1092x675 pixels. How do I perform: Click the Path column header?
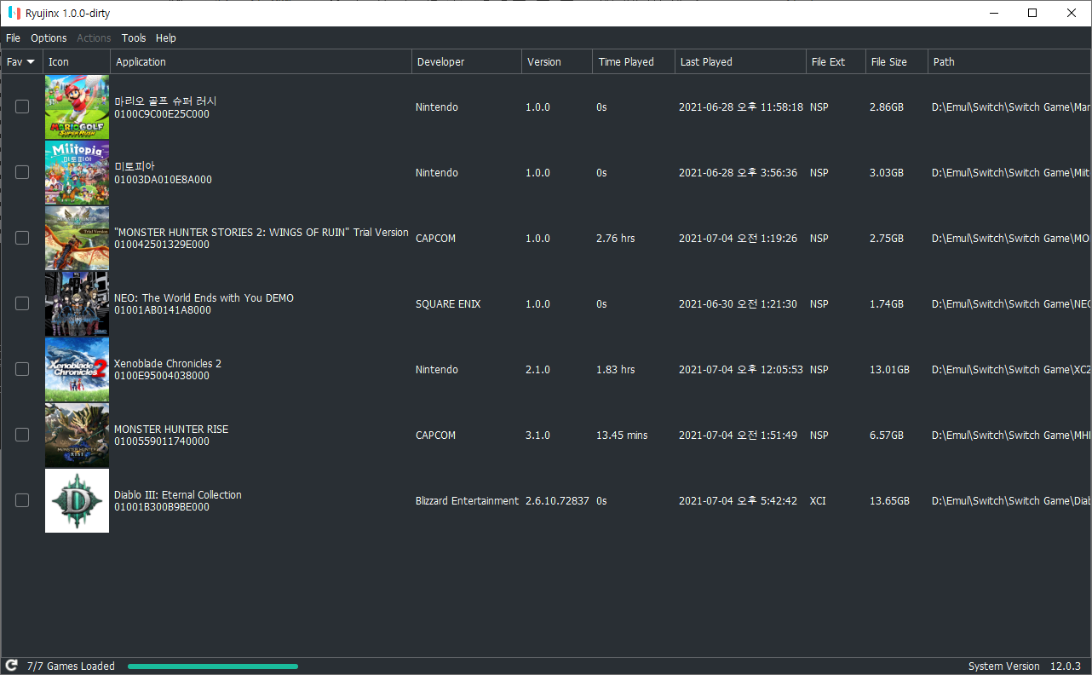1009,61
